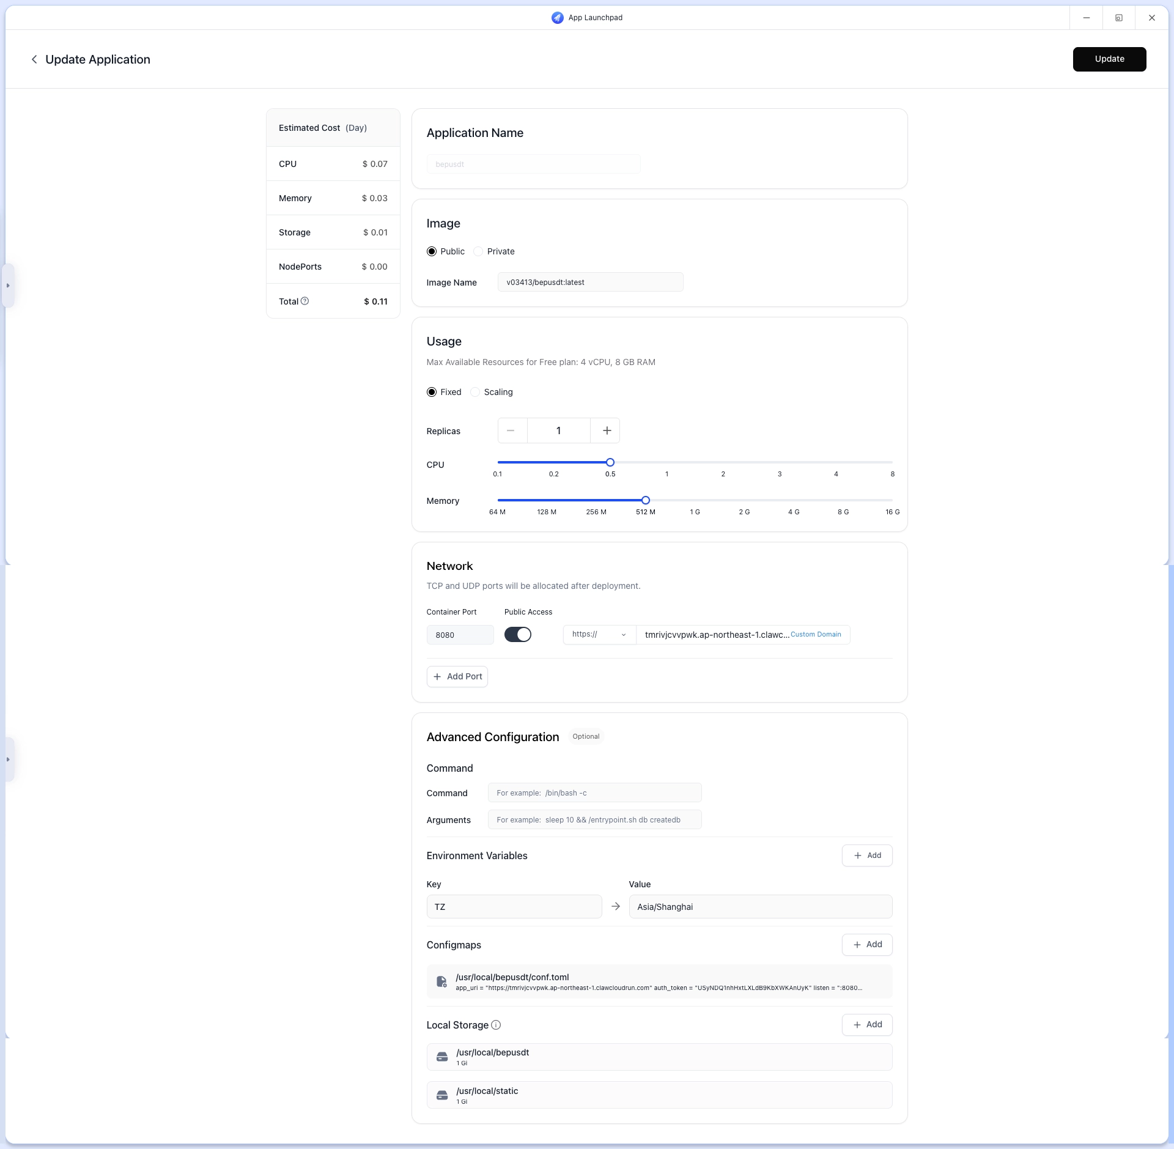Select the Fixed usage radio button
Viewport: 1174px width, 1149px height.
[x=432, y=392]
